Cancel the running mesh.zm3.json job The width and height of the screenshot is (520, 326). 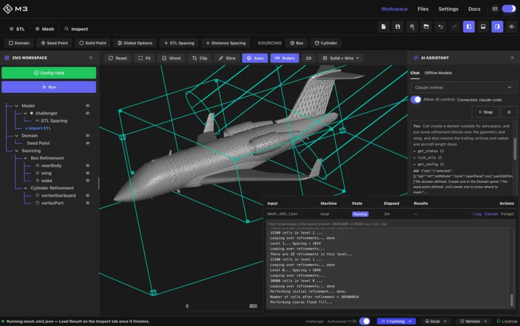[x=491, y=214]
